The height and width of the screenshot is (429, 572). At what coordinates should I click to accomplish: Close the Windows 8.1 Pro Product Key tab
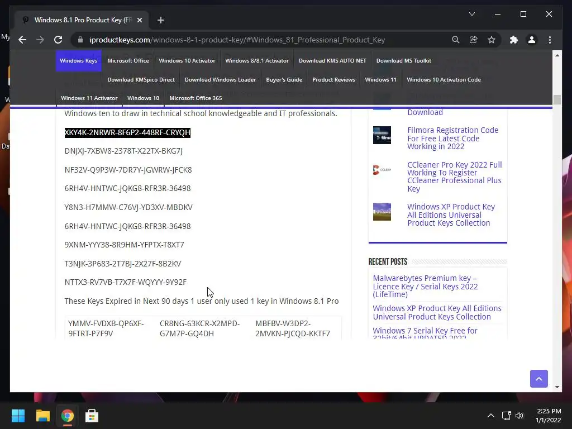(139, 20)
